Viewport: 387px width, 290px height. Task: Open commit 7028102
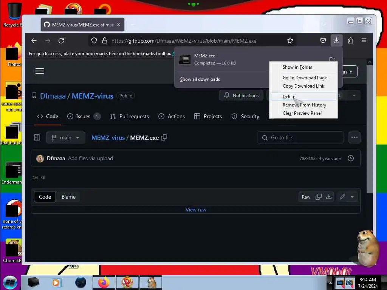point(307,158)
